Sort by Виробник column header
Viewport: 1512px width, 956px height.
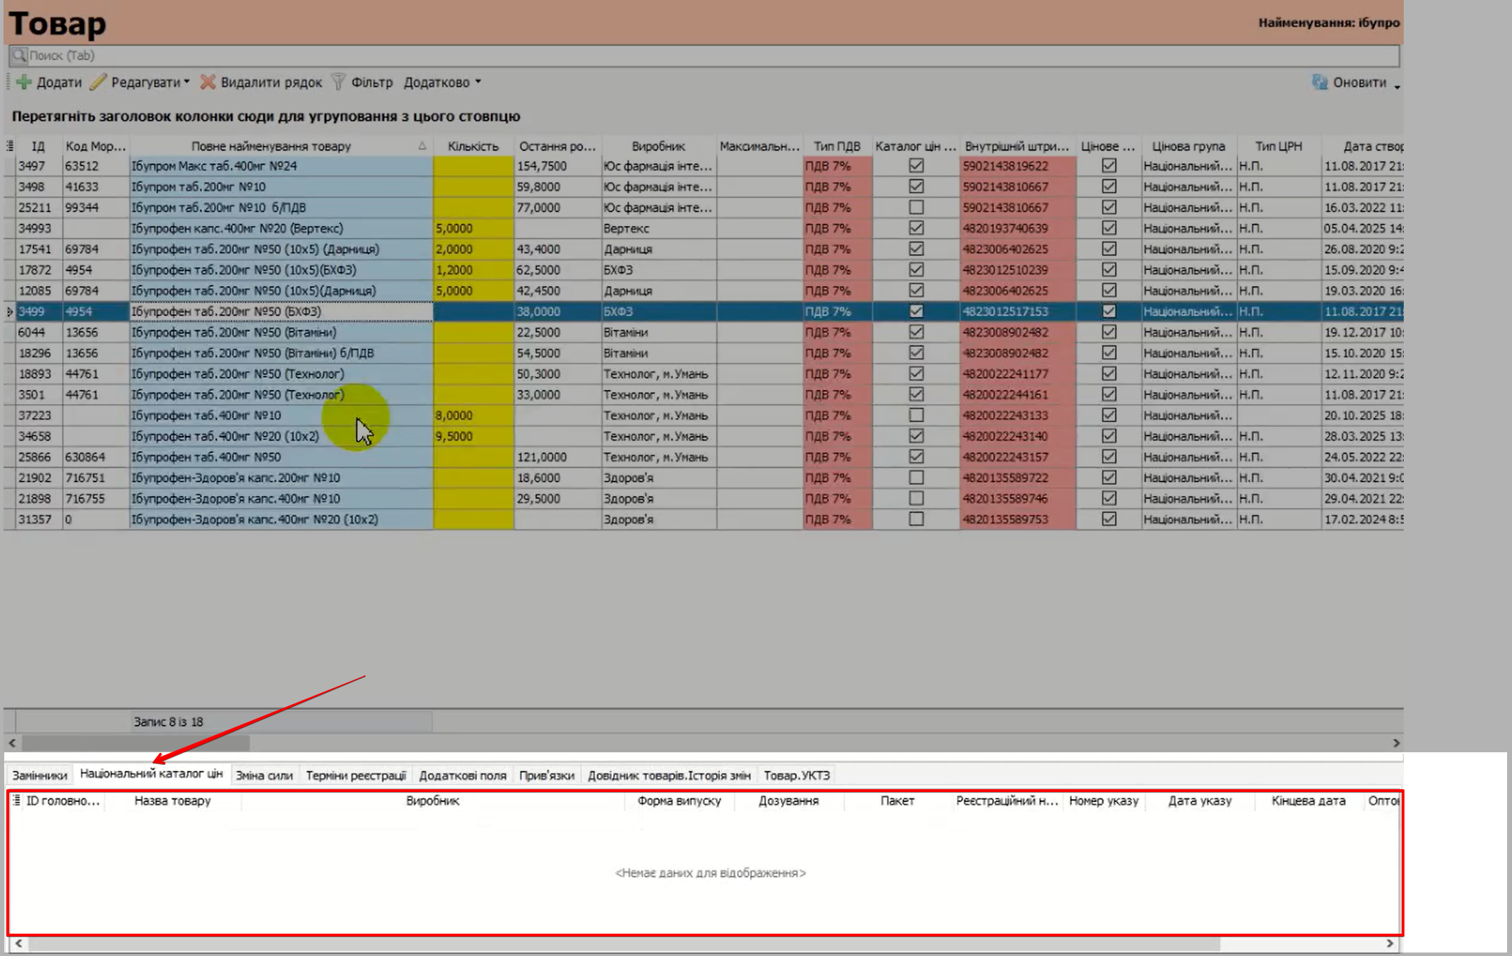coord(658,146)
